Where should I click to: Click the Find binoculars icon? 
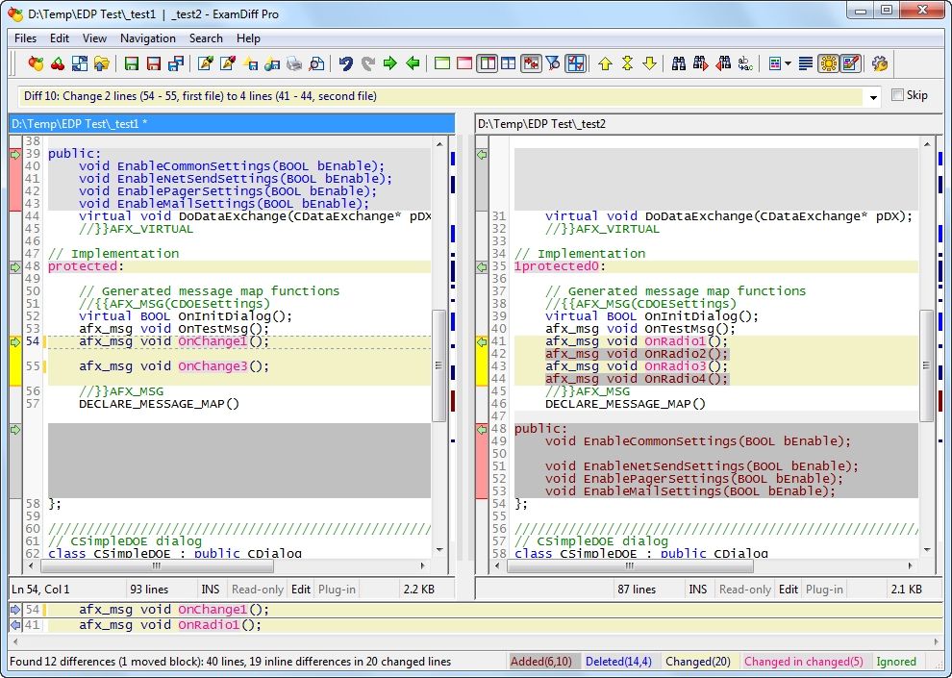[679, 63]
